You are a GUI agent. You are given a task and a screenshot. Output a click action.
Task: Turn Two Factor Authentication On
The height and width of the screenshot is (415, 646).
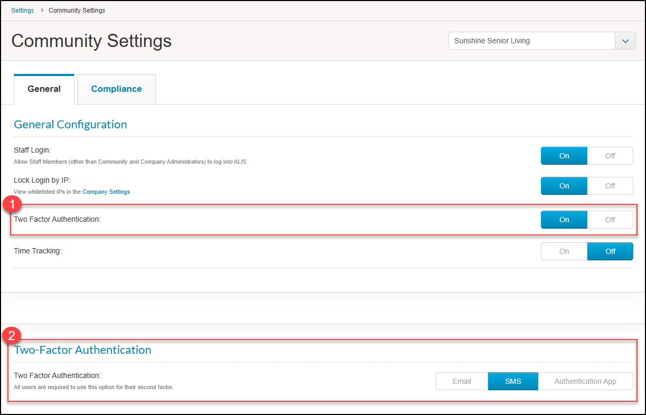[x=564, y=220]
